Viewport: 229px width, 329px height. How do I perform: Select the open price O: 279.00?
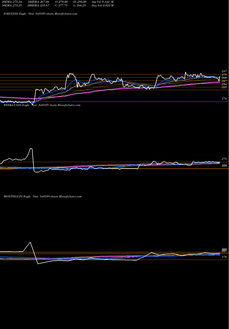[62, 2]
